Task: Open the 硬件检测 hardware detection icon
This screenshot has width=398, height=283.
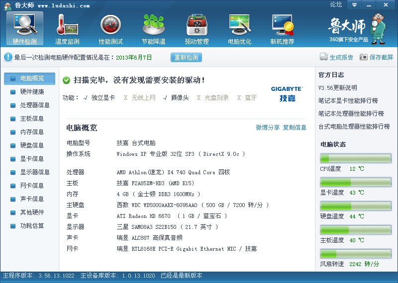Action: pos(25,29)
